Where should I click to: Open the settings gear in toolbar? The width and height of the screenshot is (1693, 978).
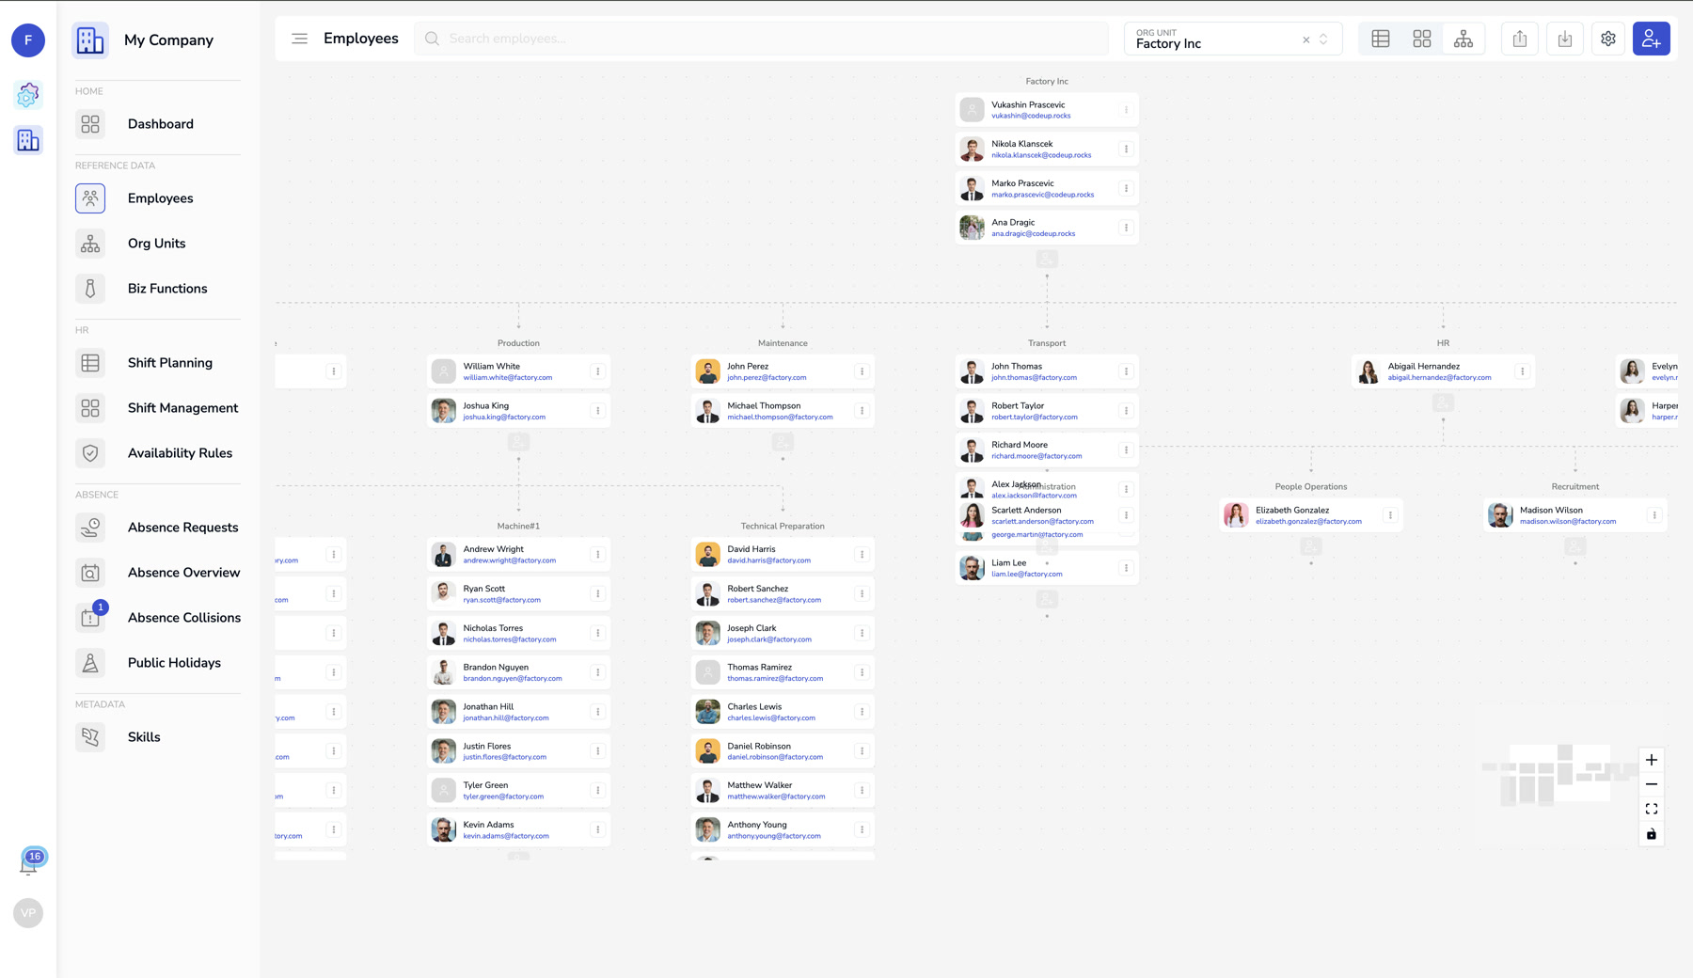[x=1608, y=39]
